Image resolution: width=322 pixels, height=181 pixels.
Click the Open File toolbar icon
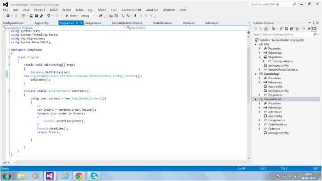[31, 16]
